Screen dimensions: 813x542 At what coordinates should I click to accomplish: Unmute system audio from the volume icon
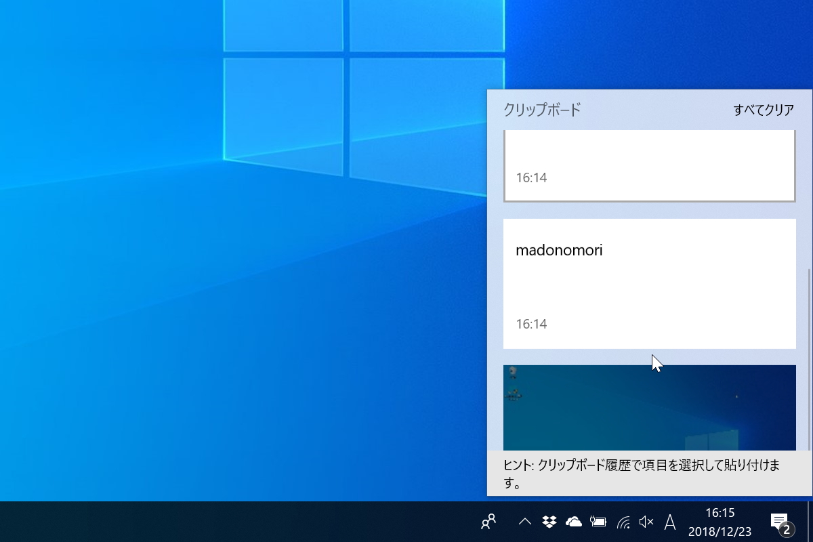[645, 522]
